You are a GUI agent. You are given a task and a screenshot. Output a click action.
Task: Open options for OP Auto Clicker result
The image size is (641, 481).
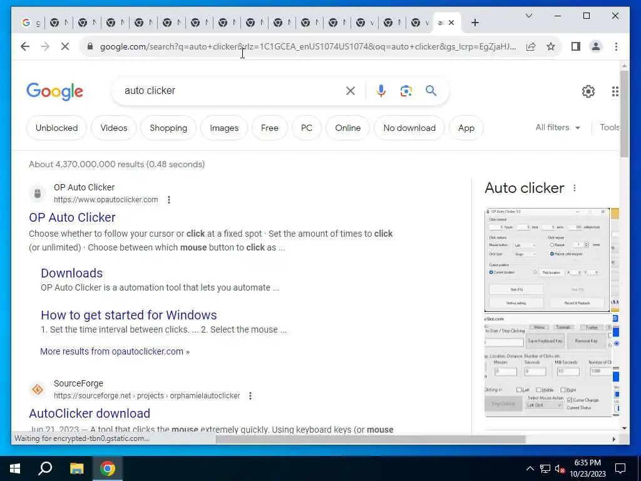pyautogui.click(x=169, y=200)
